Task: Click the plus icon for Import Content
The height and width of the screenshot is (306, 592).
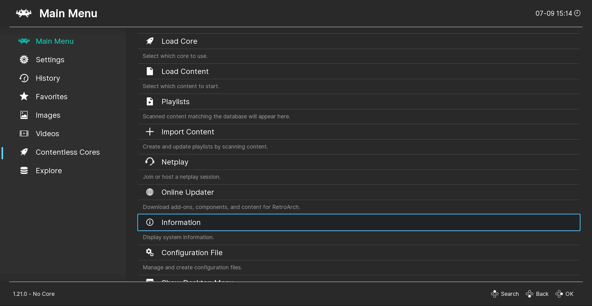Action: [150, 132]
